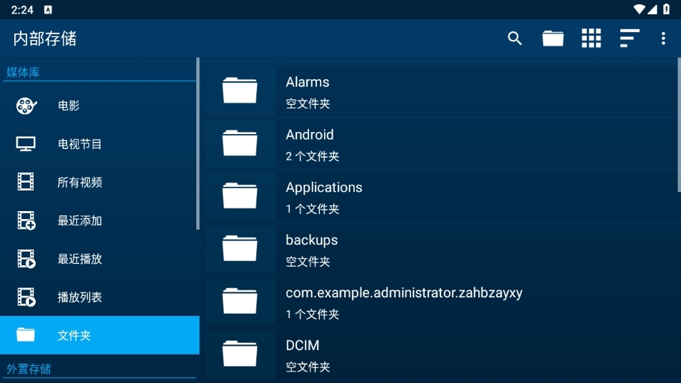The image size is (681, 383).
Task: Click the 最近添加 icon in sidebar
Action: pyautogui.click(x=26, y=220)
